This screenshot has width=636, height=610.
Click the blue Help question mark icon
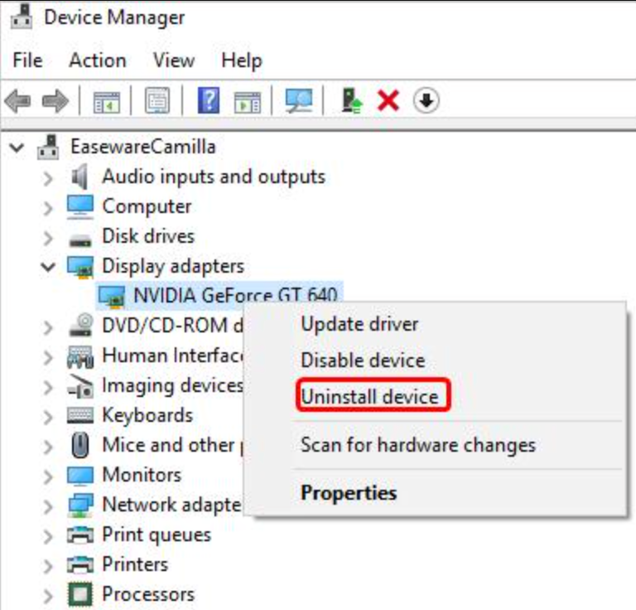click(x=209, y=100)
